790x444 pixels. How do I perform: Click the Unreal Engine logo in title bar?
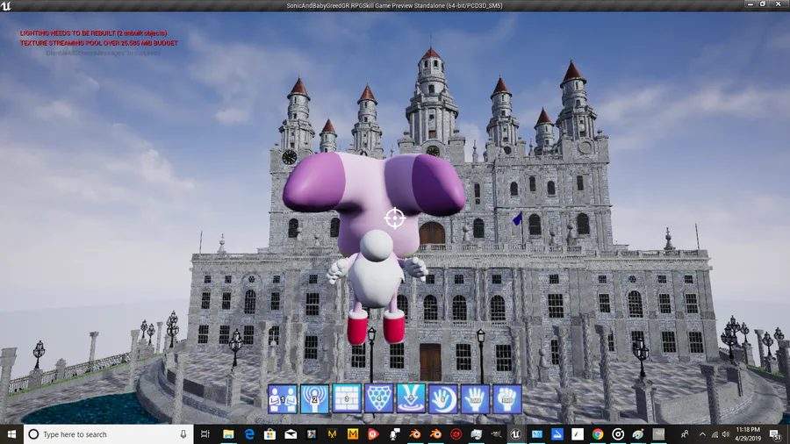pos(6,5)
